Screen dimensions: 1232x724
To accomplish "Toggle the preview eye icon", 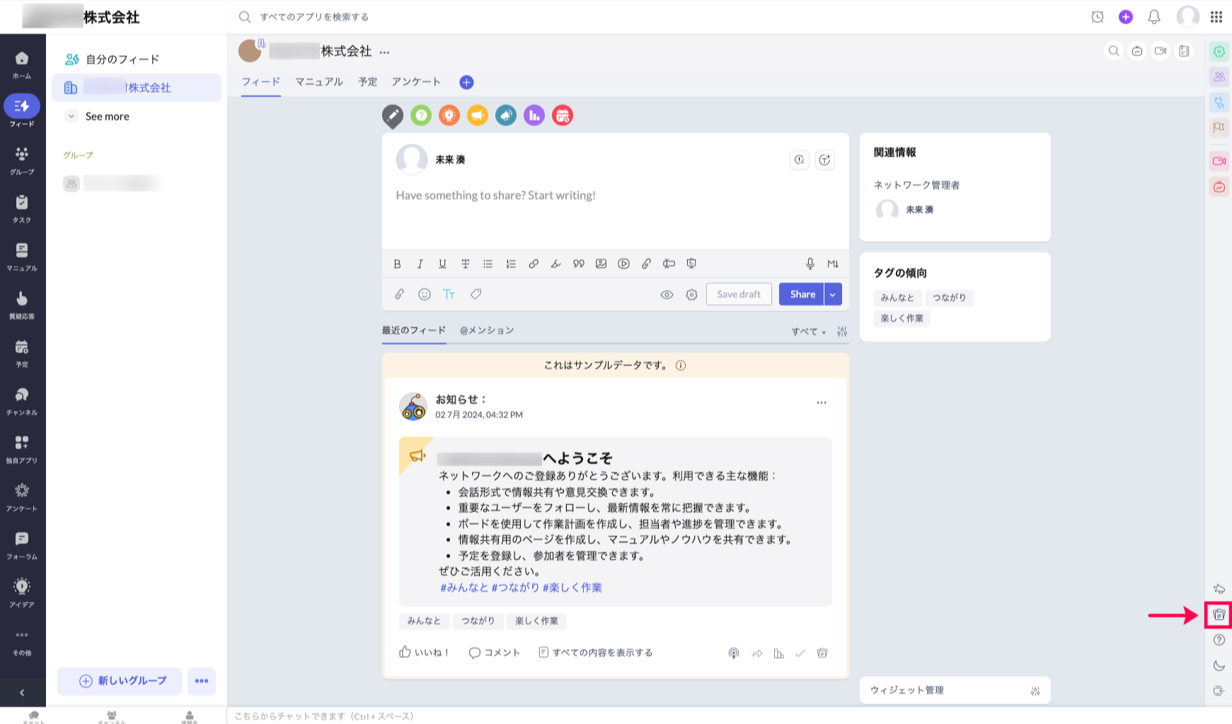I will tap(667, 295).
